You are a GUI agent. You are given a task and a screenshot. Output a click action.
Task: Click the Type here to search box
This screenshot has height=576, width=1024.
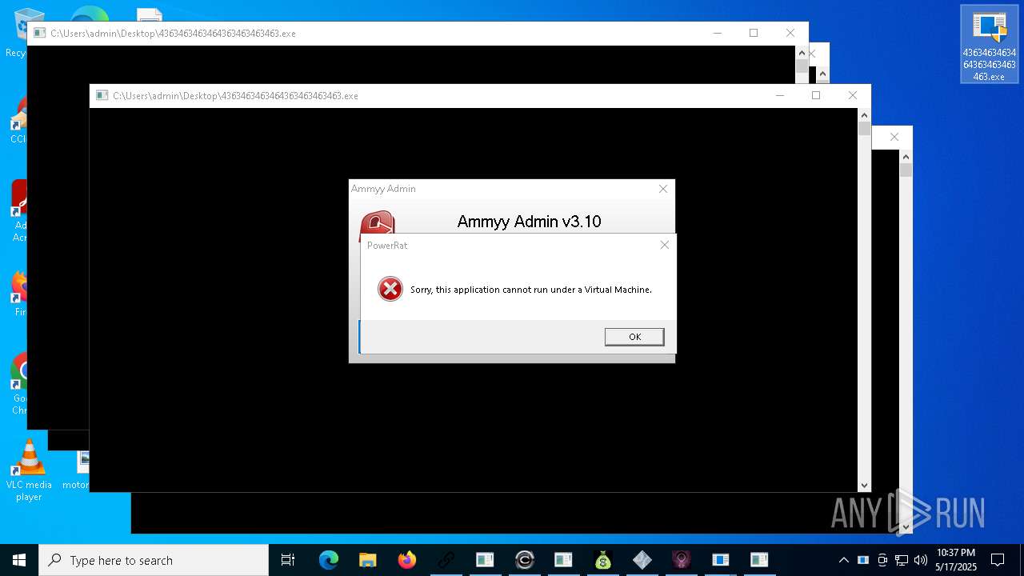point(154,560)
